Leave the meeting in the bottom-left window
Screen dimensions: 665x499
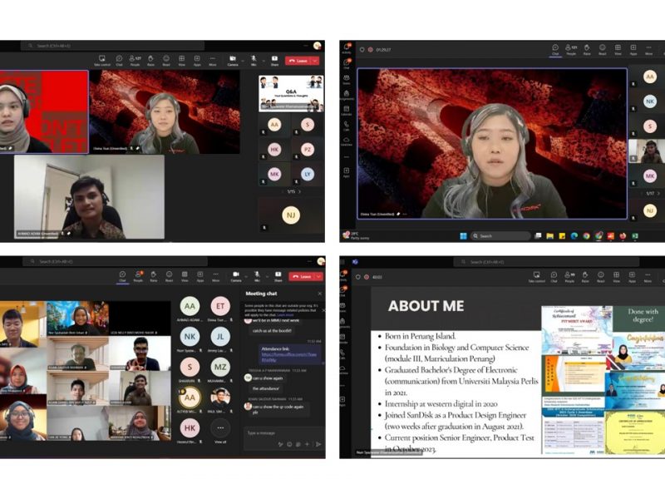coord(302,277)
